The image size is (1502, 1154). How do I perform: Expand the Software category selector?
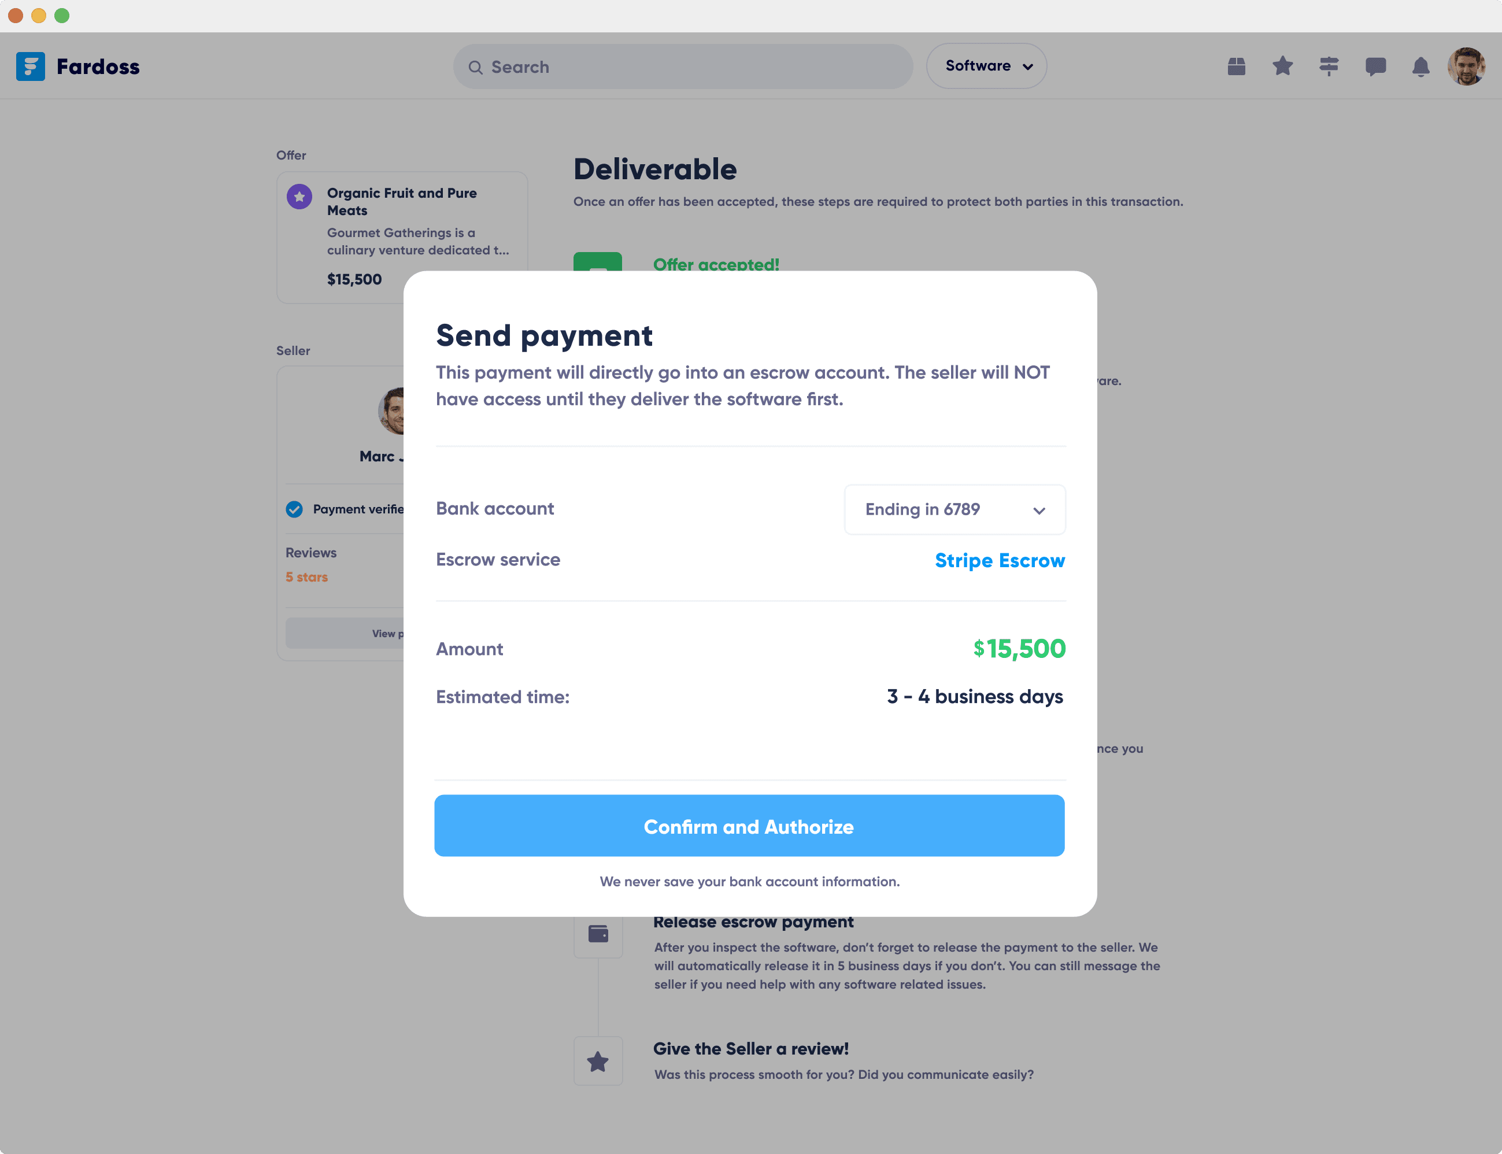click(x=986, y=66)
